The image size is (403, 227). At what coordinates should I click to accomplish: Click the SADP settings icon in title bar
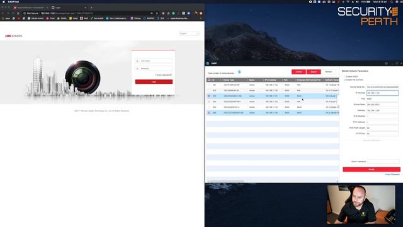pos(386,63)
